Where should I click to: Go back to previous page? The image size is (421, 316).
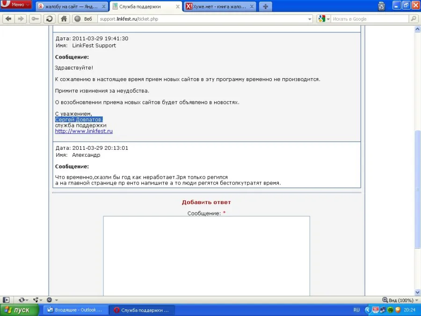[8, 19]
